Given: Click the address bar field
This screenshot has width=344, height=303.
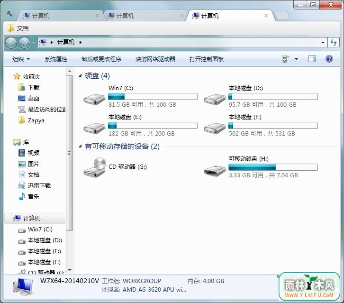Looking at the screenshot, I should pos(182,42).
